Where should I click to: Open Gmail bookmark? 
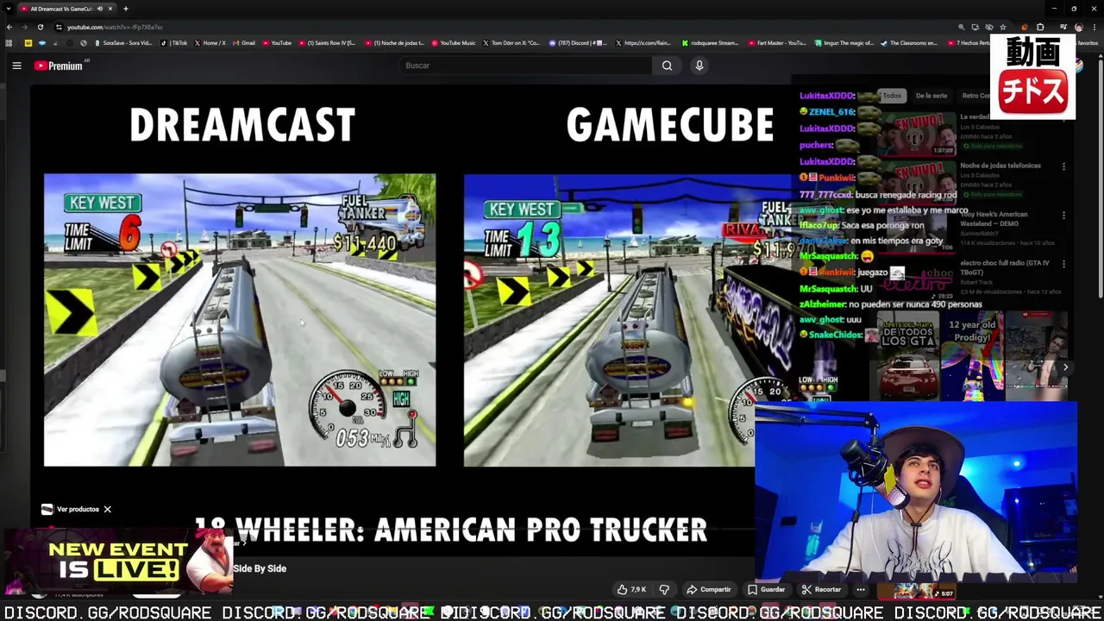coord(244,42)
